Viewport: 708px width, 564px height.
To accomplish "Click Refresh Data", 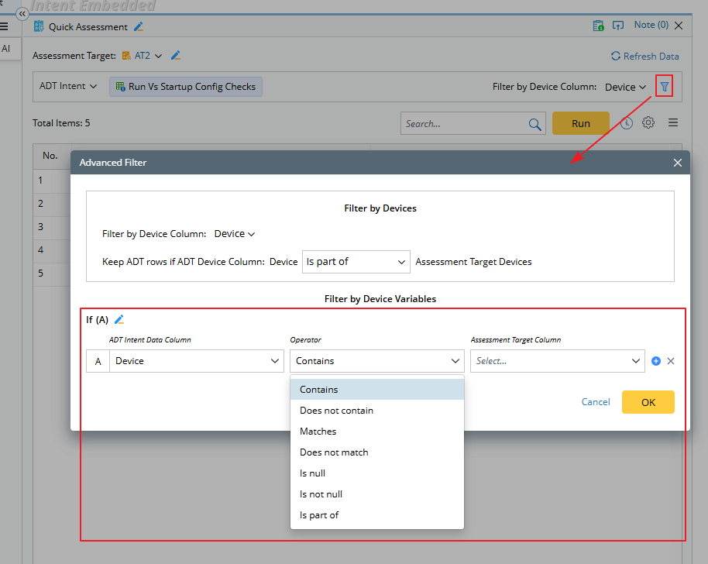I will tap(644, 56).
